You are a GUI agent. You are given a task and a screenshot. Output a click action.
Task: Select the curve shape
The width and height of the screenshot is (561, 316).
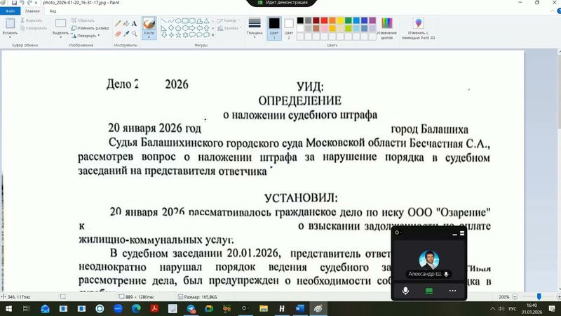(x=171, y=21)
